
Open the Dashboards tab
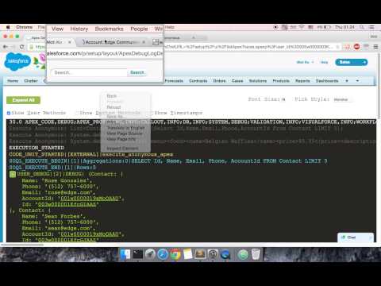[x=327, y=81]
